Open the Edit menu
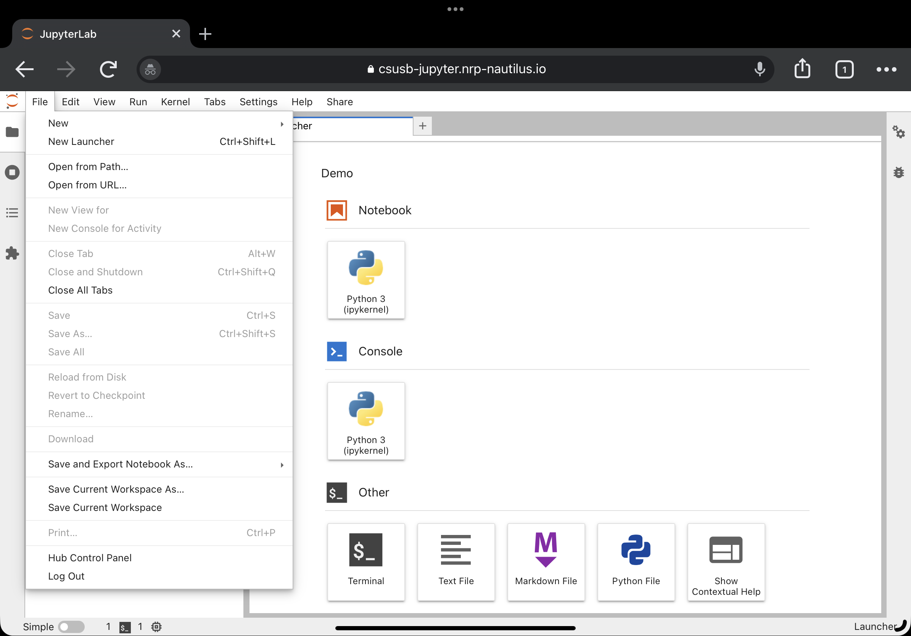This screenshot has width=911, height=636. [x=71, y=102]
